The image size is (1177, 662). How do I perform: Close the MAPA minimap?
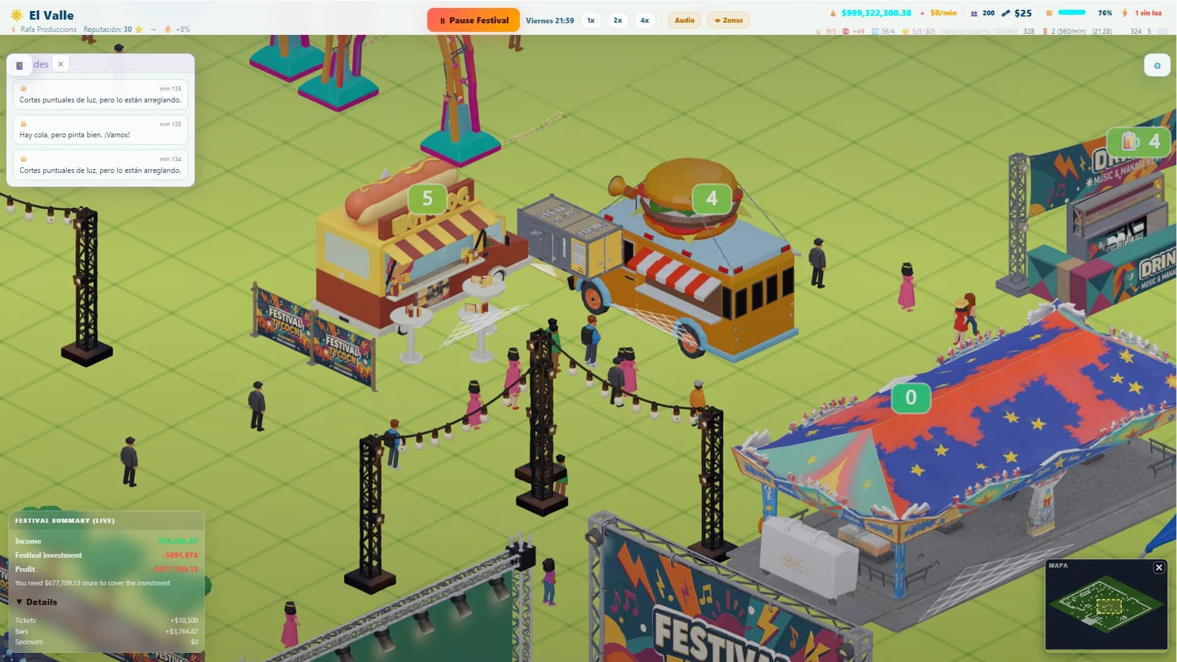pos(1159,568)
